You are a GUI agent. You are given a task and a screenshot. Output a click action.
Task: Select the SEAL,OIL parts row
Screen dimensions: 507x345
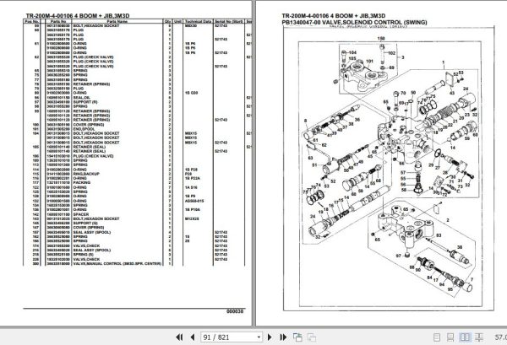136,98
